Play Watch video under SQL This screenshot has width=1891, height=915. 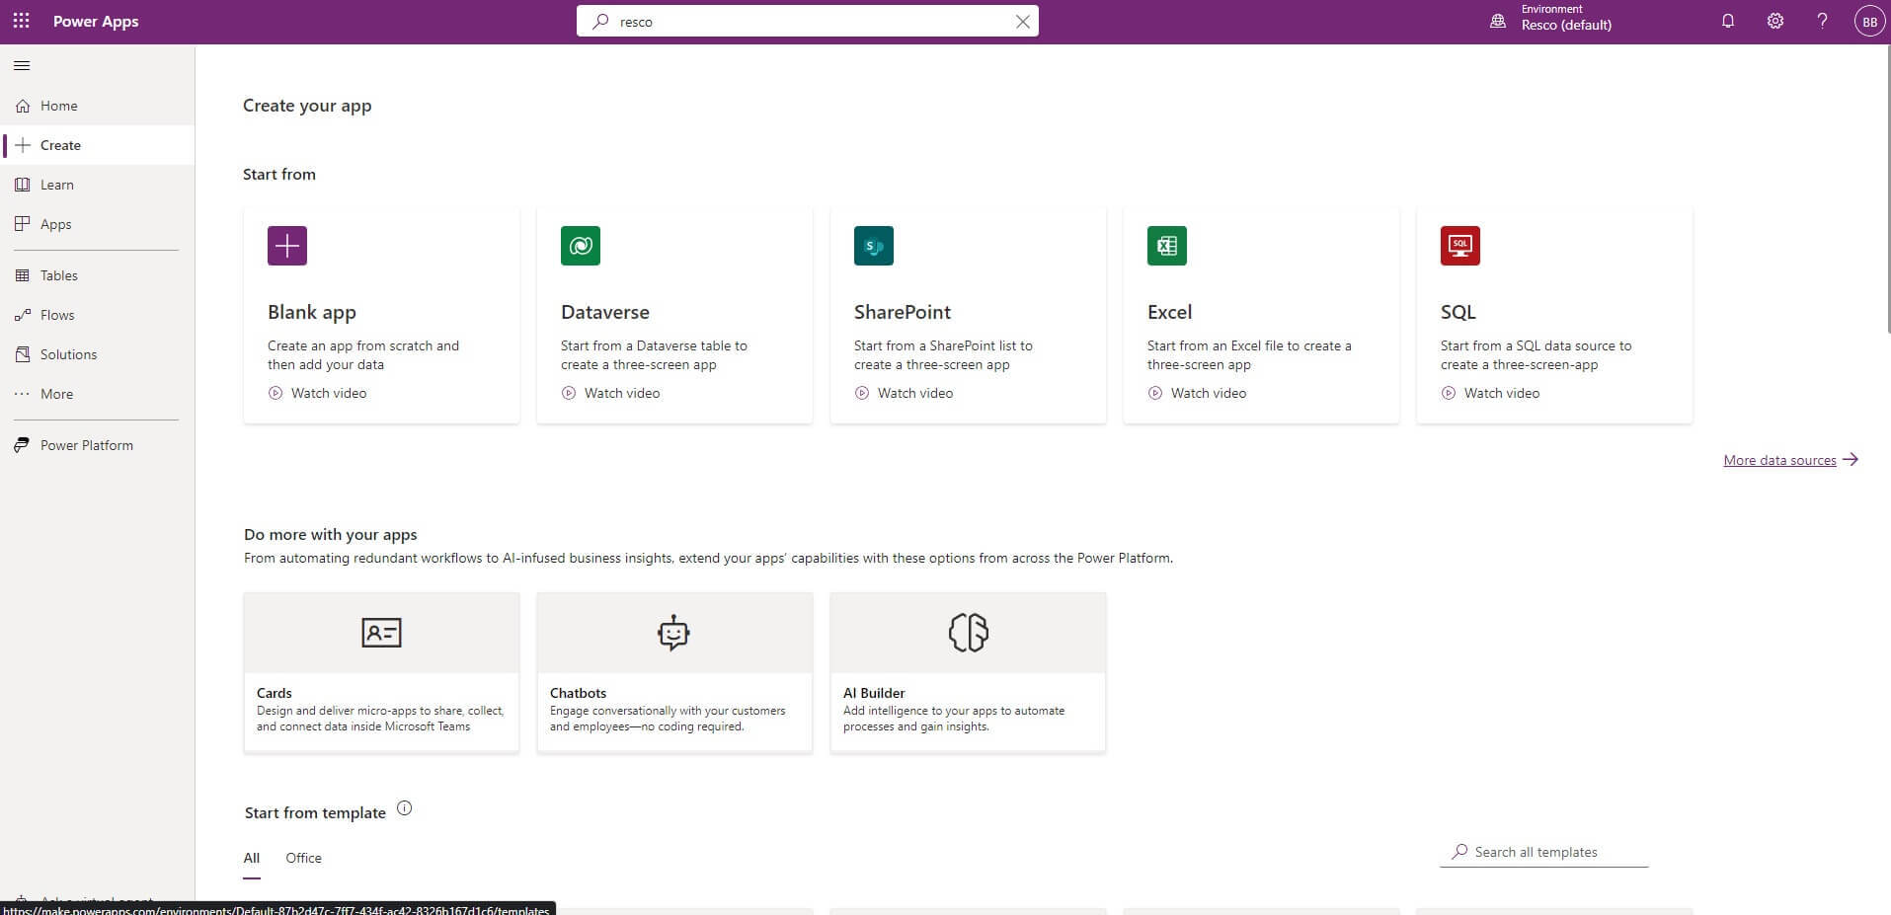pyautogui.click(x=1490, y=393)
